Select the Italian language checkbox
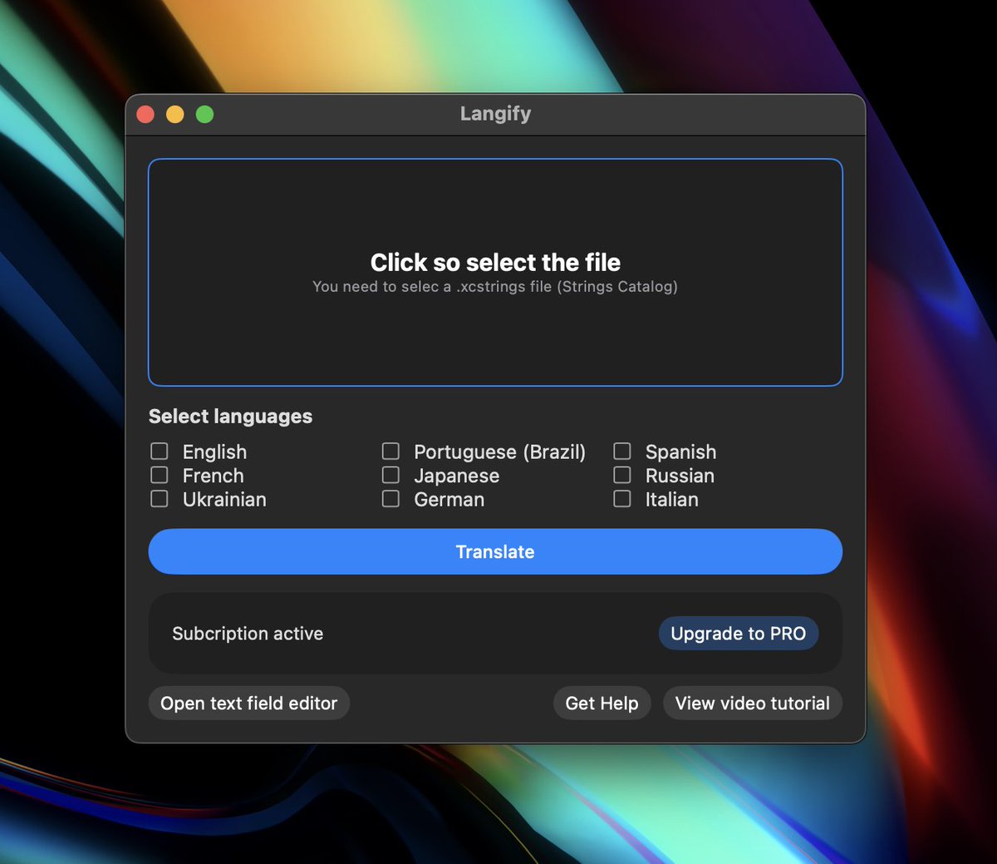This screenshot has height=864, width=997. [622, 499]
